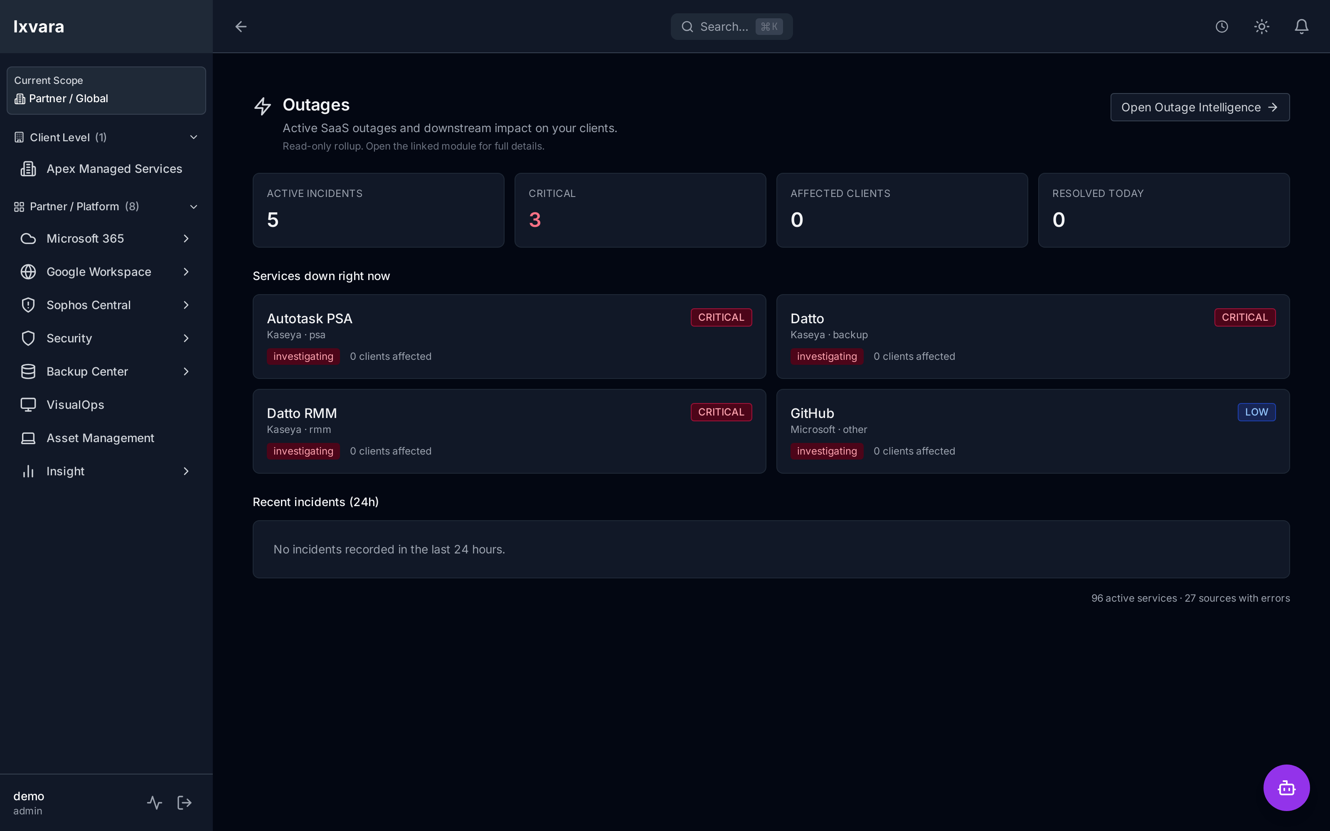The height and width of the screenshot is (831, 1330).
Task: Expand the Security submenu chevron
Action: coord(186,338)
